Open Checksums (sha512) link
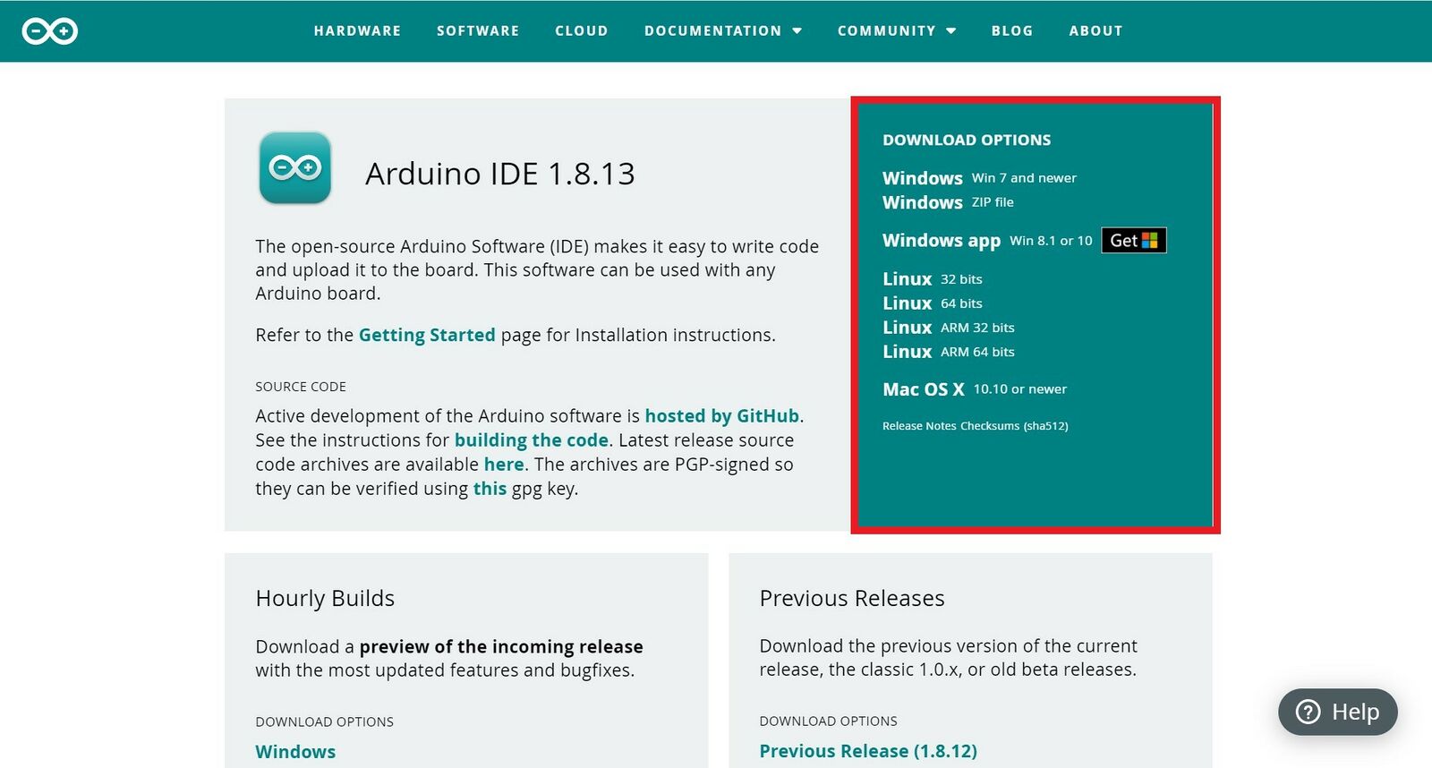 (1014, 426)
